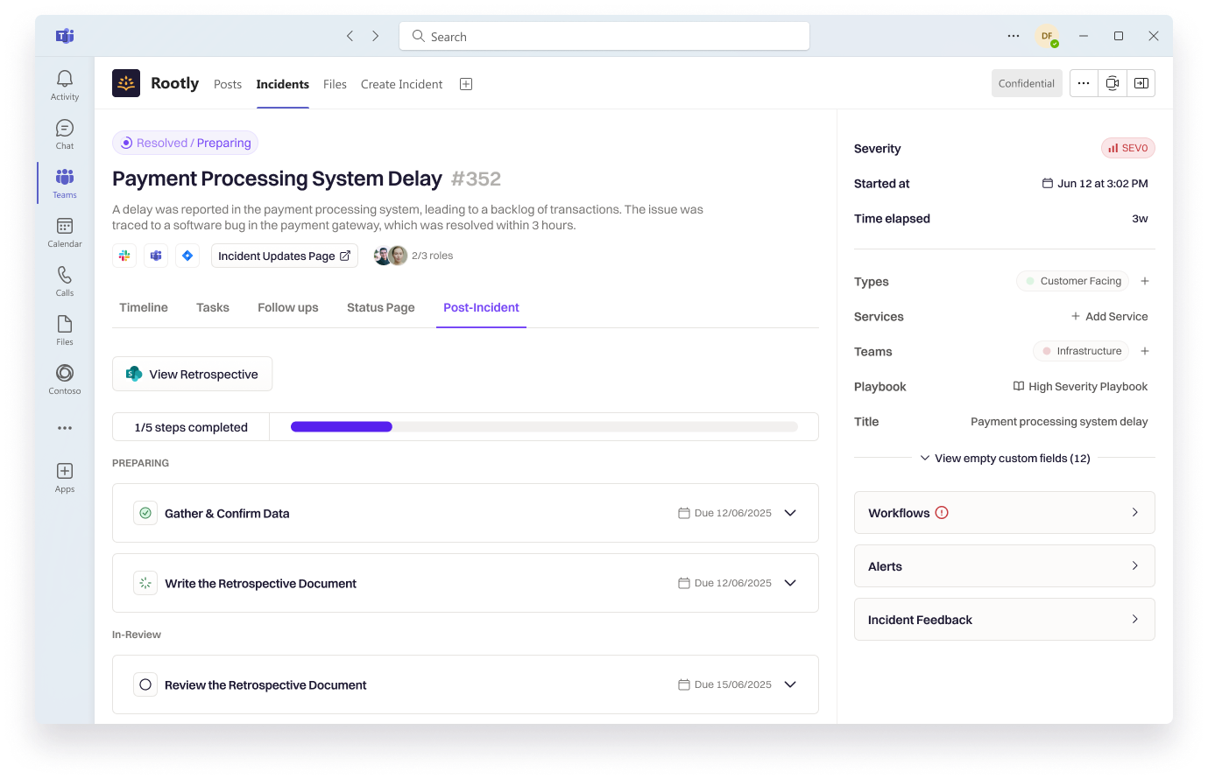Open the Incident Updates Page link
Viewport: 1208px width, 779px height.
coord(285,256)
